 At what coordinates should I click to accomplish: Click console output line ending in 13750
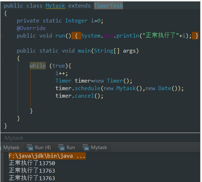[x=32, y=163]
